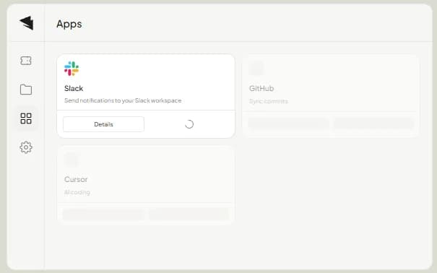This screenshot has width=437, height=273.
Task: Open Slack Details button
Action: point(103,124)
